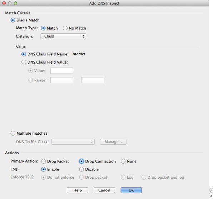
Task: Select DNS Class Field Name option
Action: (24, 54)
